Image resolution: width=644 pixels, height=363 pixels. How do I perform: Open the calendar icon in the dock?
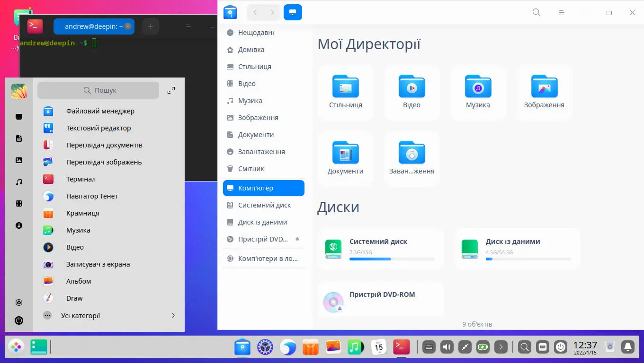(x=379, y=347)
